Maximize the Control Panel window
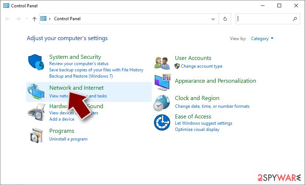Viewport: 305px width, 185px height. coord(279,6)
